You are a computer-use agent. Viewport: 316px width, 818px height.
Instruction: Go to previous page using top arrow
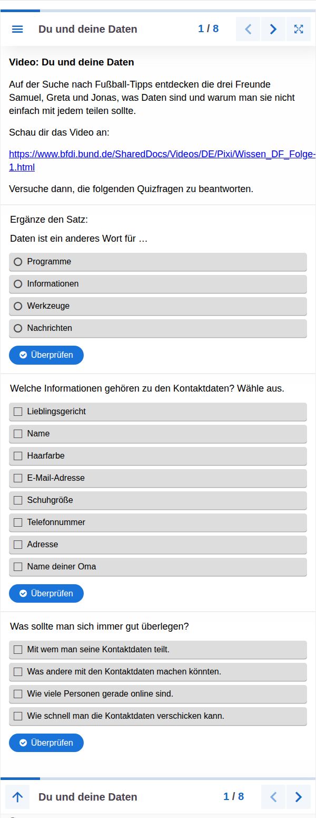point(248,29)
